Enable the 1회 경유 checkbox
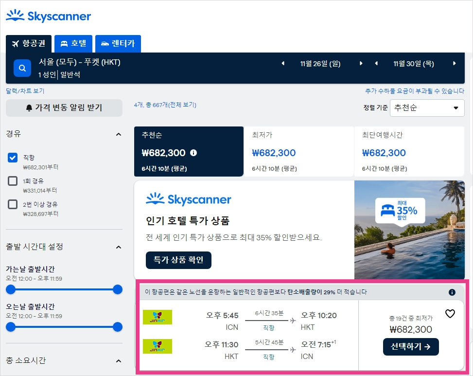 (13, 181)
